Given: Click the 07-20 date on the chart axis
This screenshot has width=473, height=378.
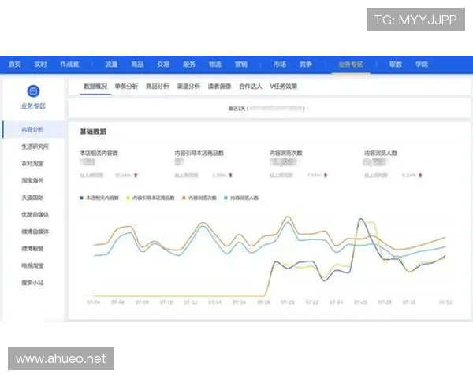Looking at the screenshot, I should tap(288, 302).
